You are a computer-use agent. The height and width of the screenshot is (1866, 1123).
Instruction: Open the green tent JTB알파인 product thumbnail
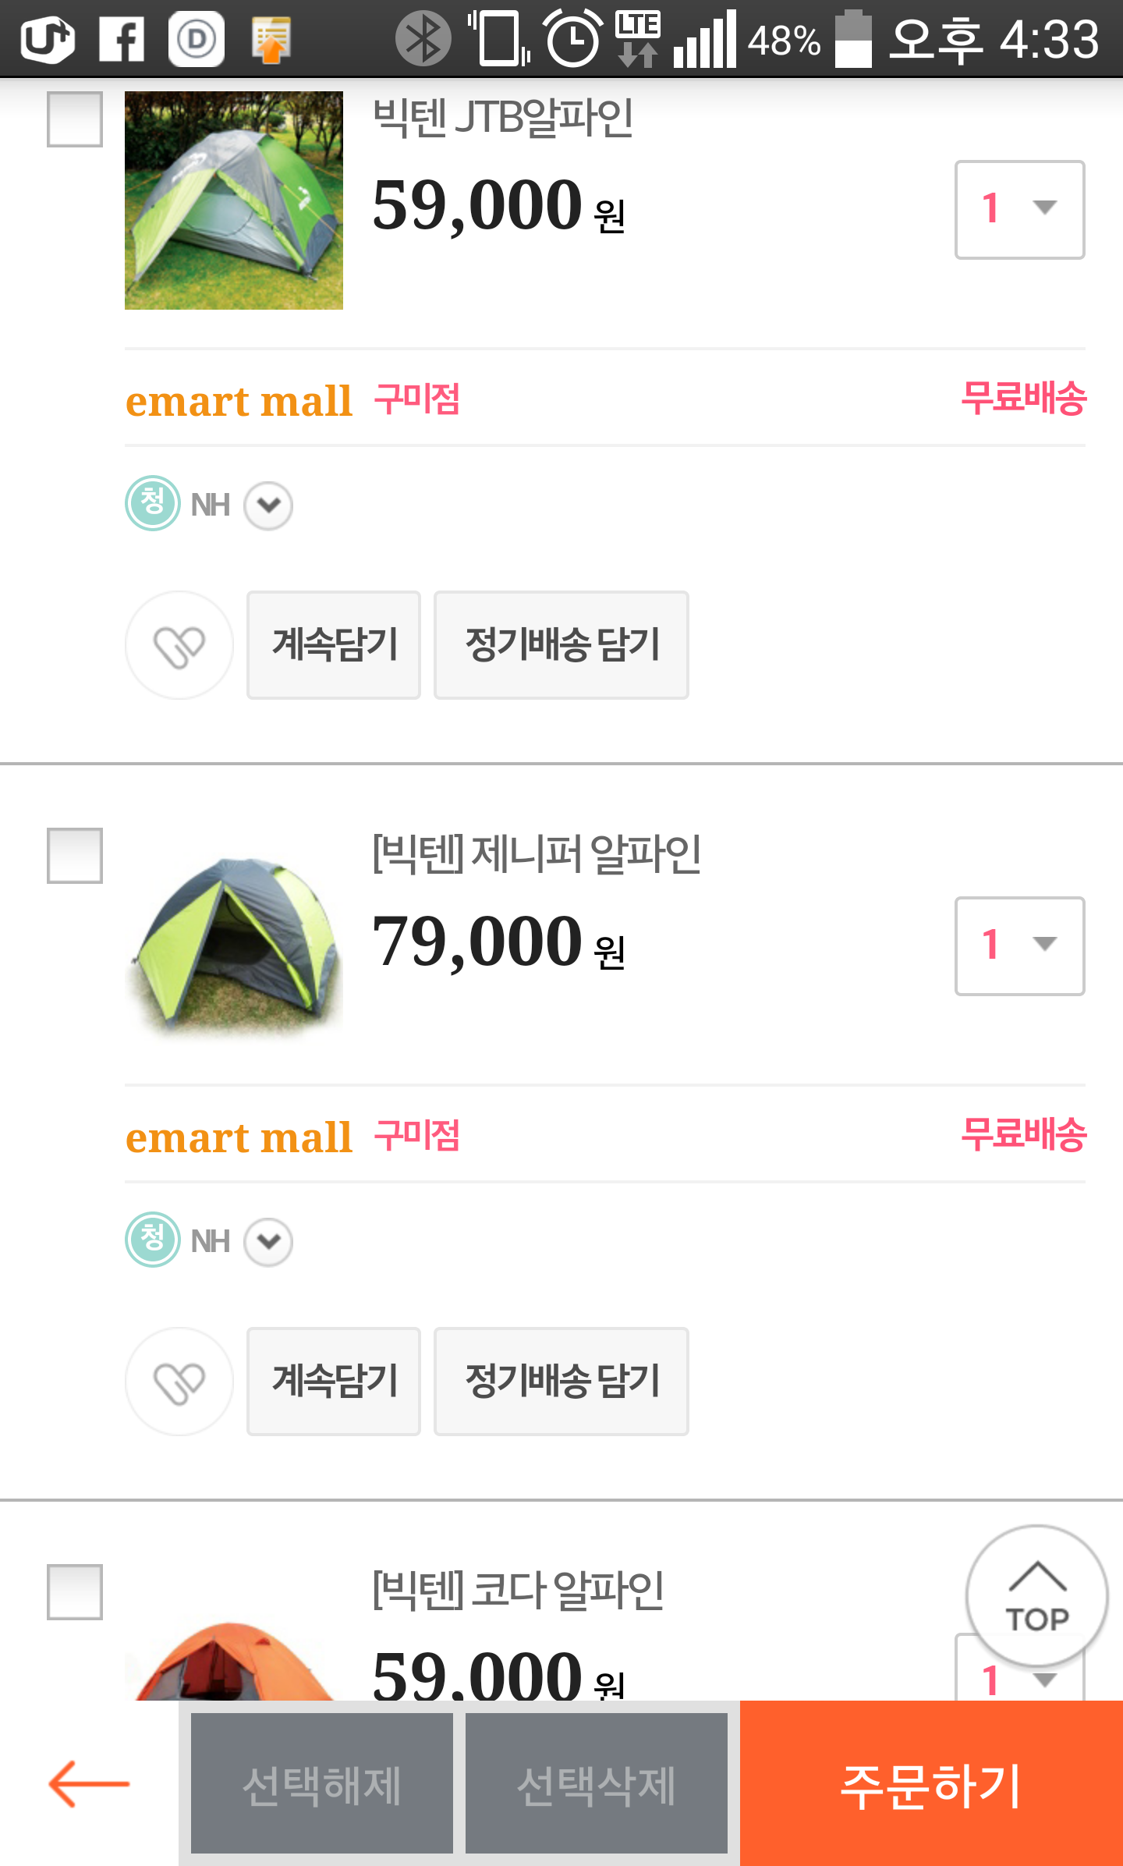[234, 200]
